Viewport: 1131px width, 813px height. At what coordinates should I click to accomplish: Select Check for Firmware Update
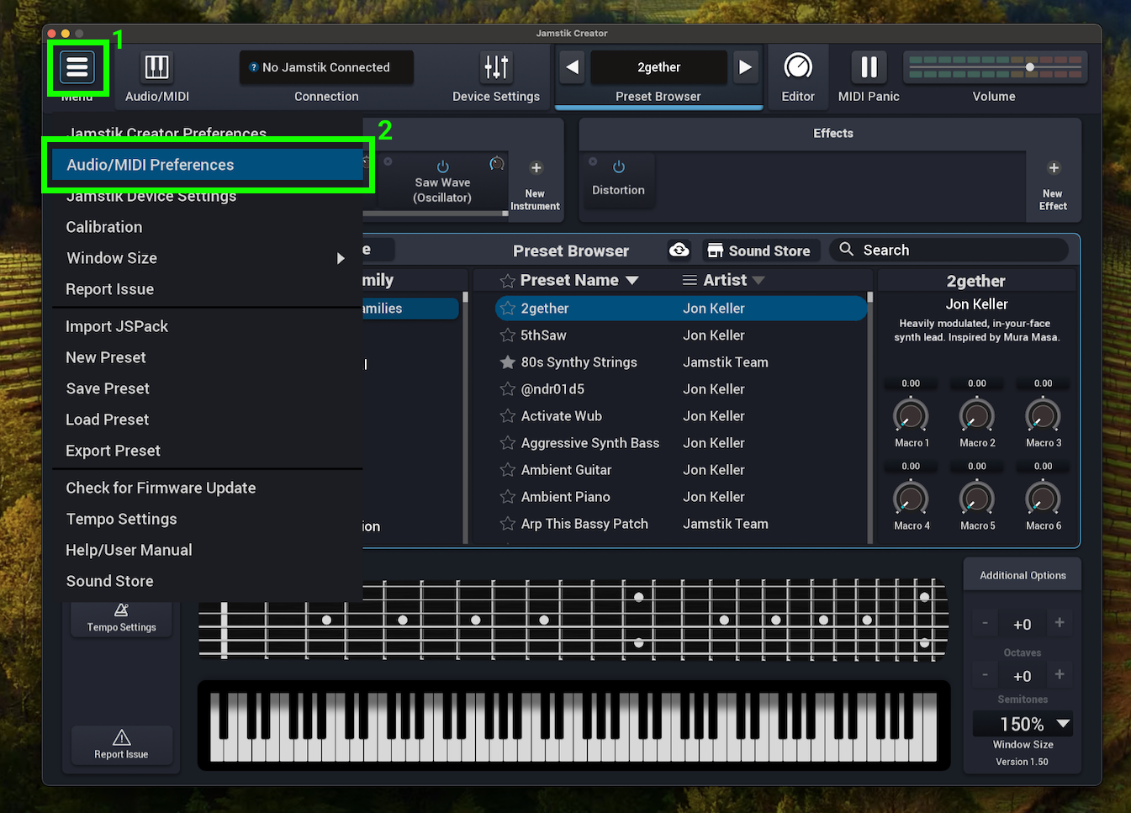tap(208, 488)
